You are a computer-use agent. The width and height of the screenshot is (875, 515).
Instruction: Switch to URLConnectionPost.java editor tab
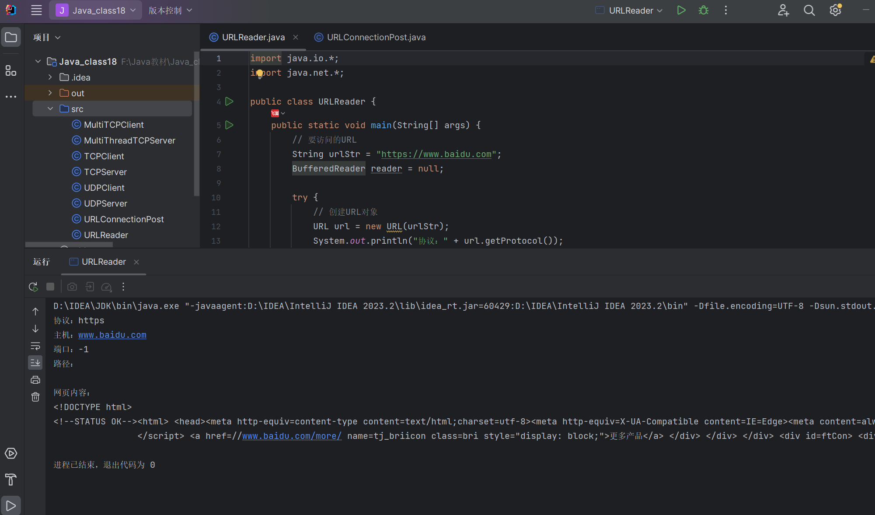pos(370,37)
